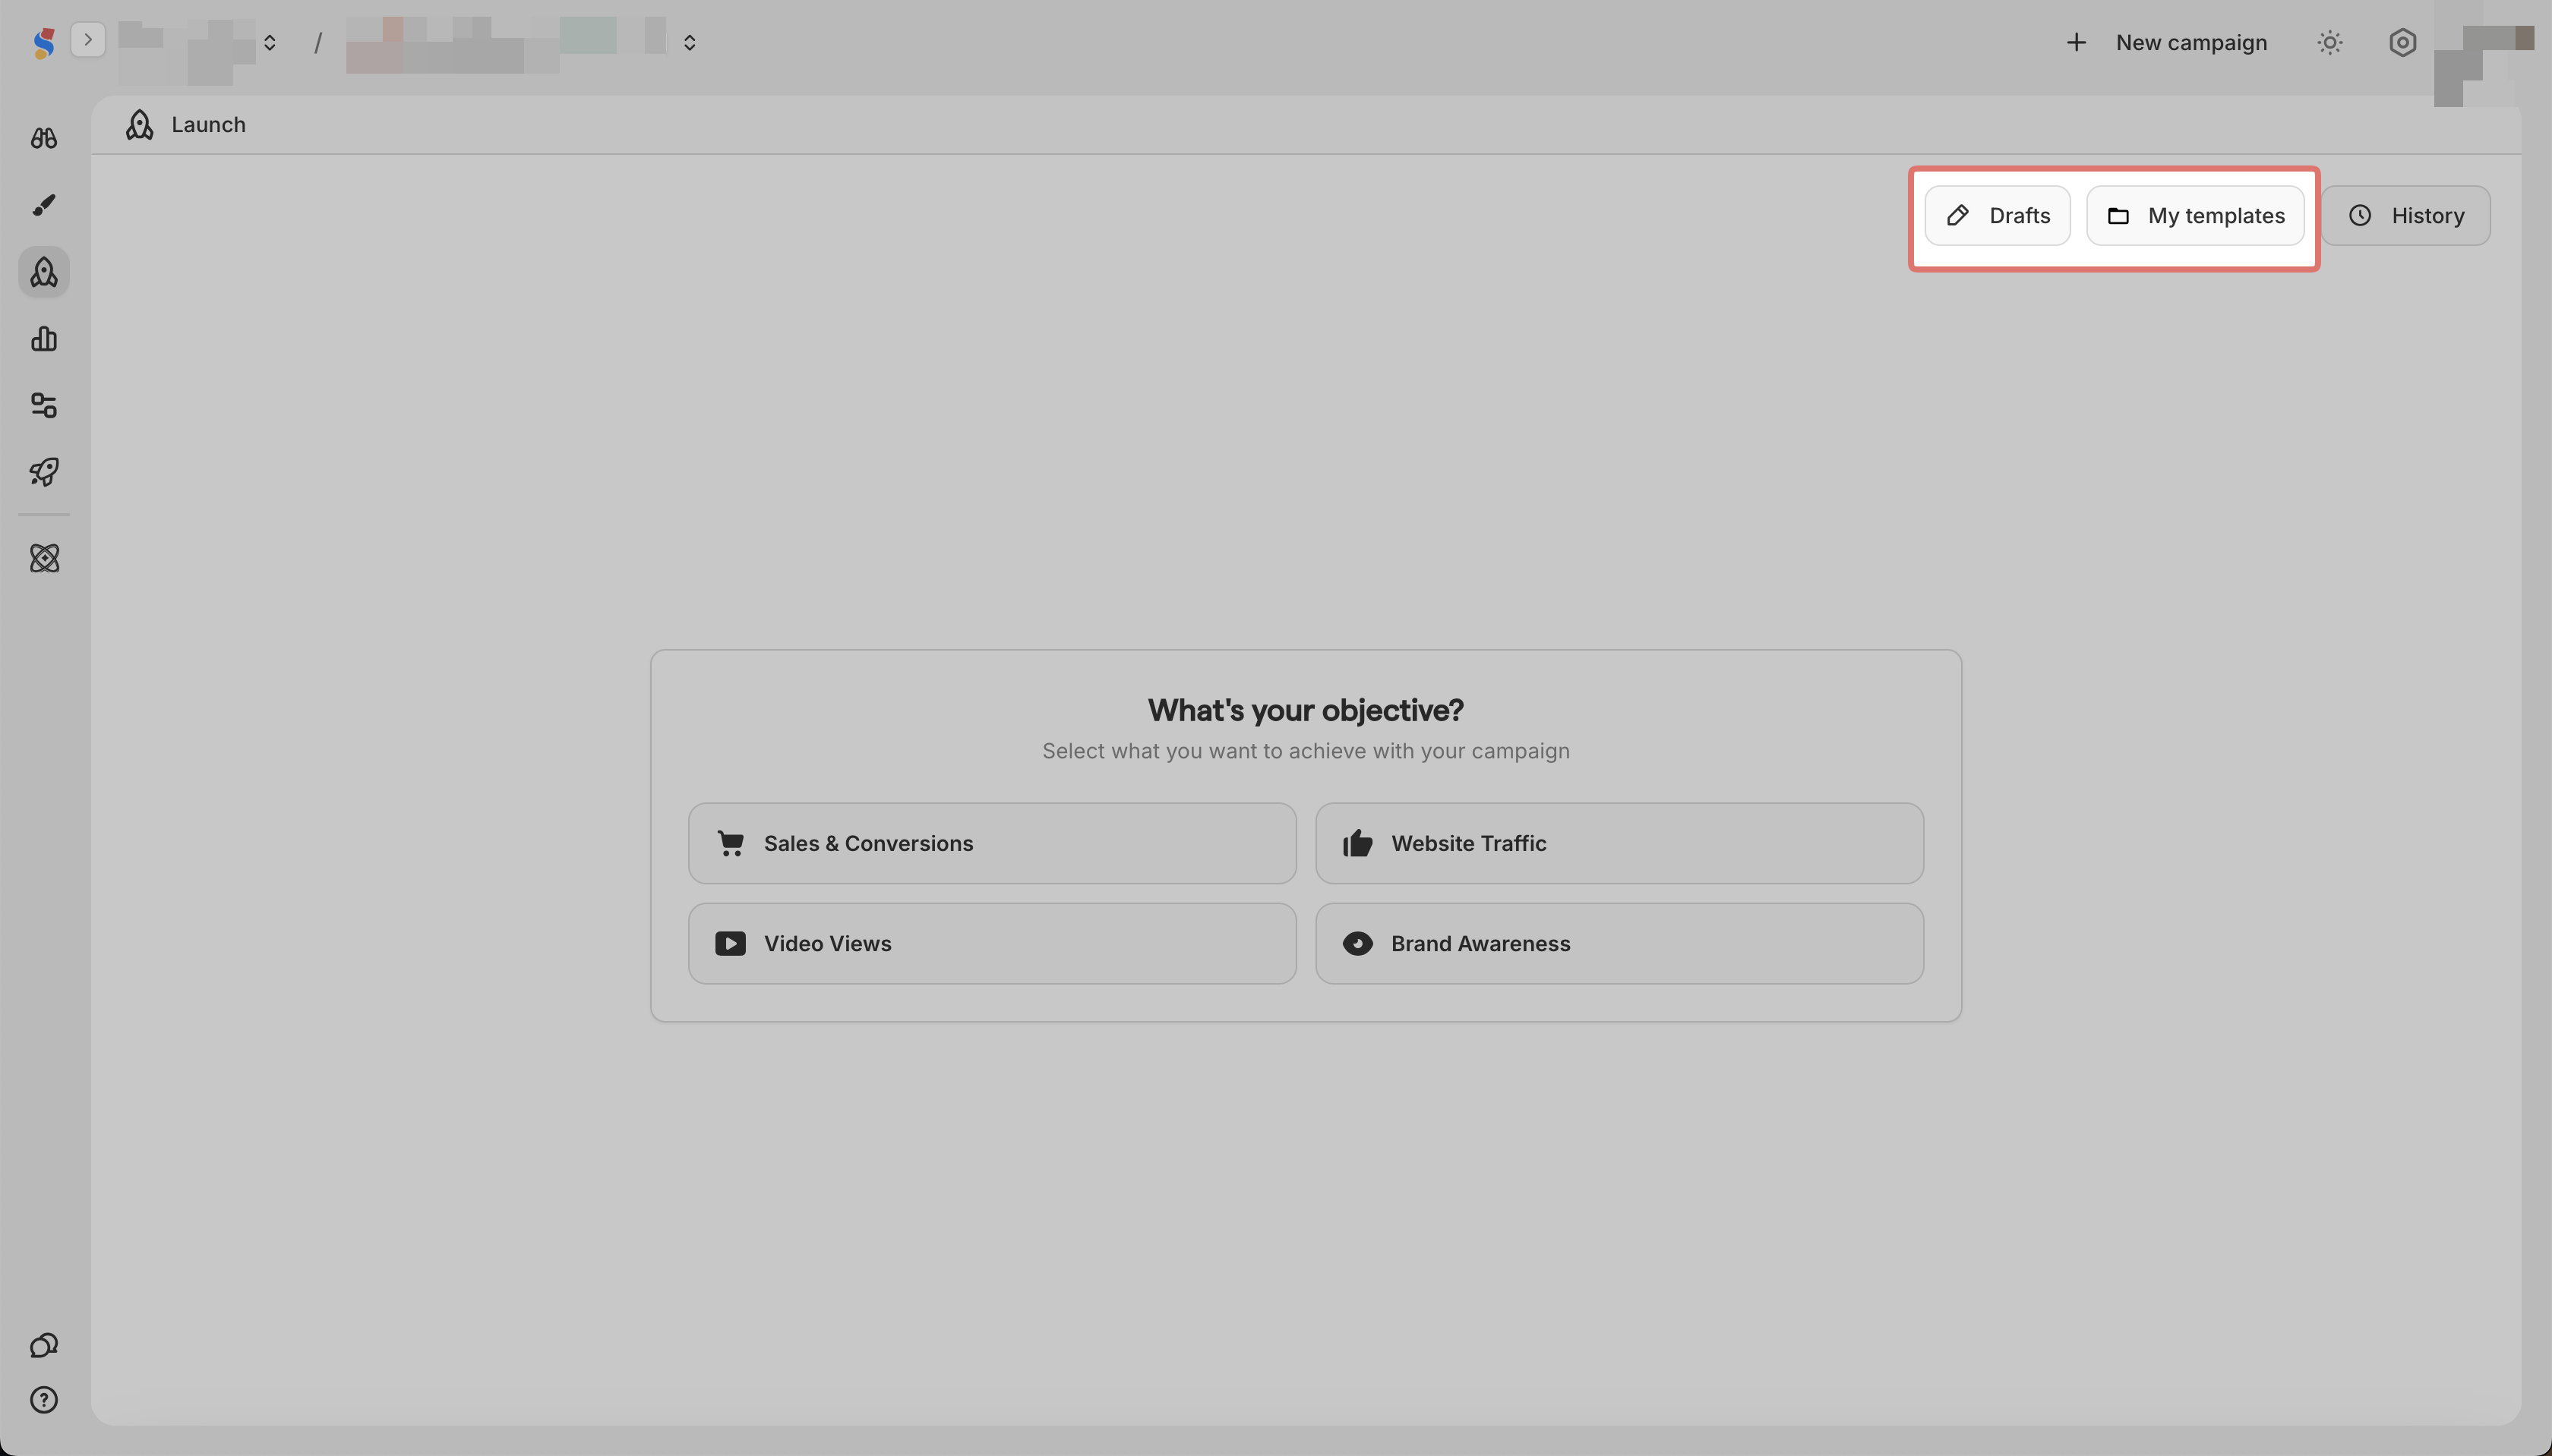Open the bar chart analytics sidebar icon
The height and width of the screenshot is (1456, 2552).
click(44, 339)
